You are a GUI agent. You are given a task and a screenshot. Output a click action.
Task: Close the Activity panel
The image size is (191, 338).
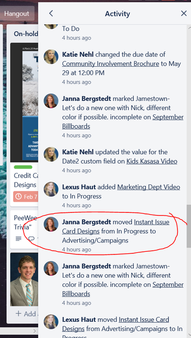184,14
